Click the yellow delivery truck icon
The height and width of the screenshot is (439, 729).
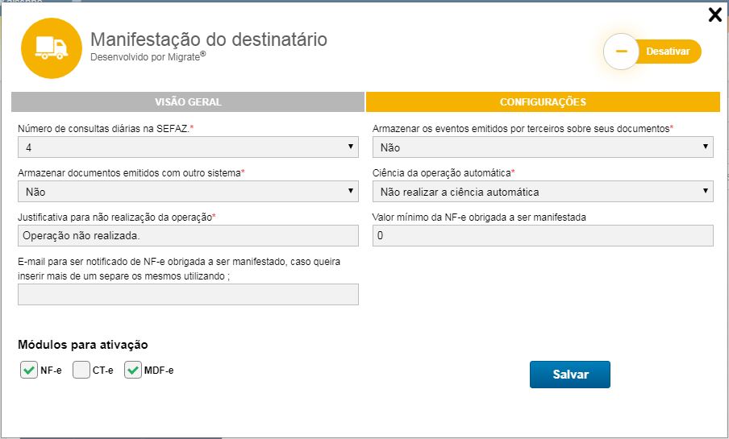(51, 48)
